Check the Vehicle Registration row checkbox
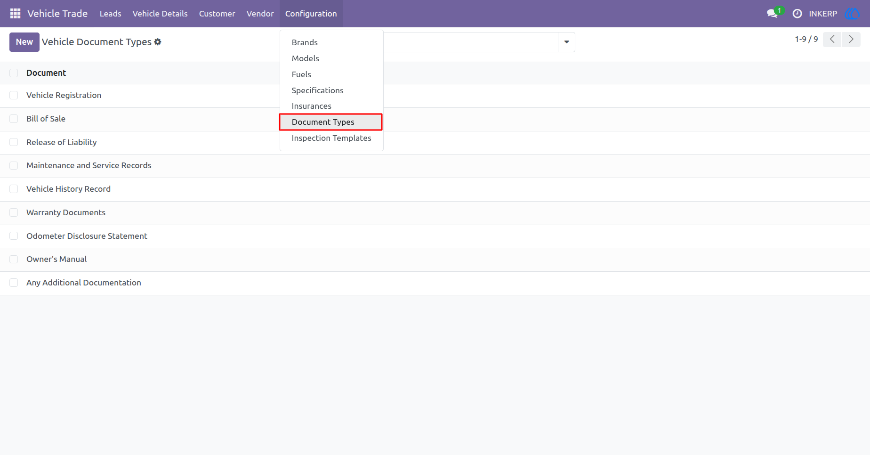 click(14, 95)
